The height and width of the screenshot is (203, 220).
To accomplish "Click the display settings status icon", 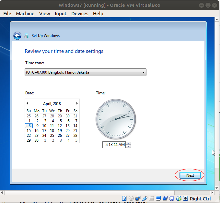I will (x=158, y=198).
